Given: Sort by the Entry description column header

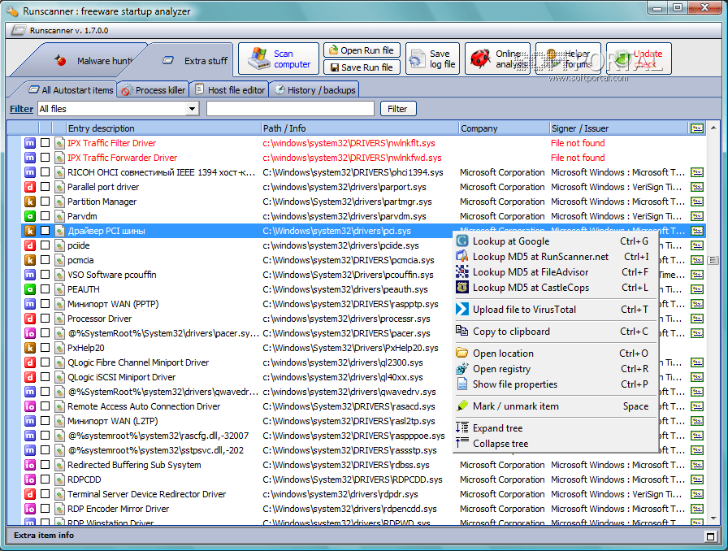Looking at the screenshot, I should (163, 128).
